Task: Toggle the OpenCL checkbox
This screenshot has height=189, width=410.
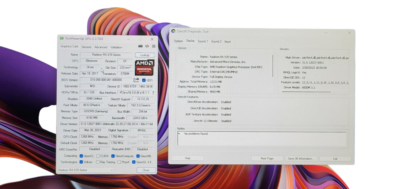Action: [x=81, y=156]
